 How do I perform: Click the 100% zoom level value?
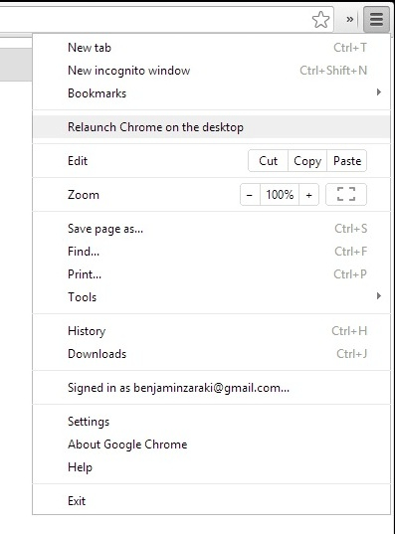280,195
